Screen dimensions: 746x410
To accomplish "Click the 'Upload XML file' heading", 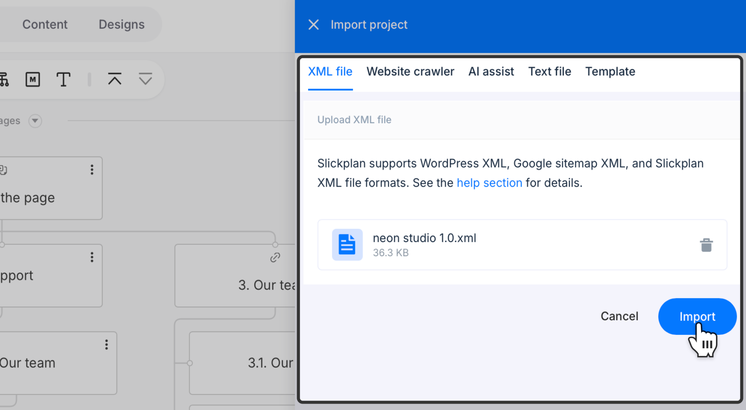I will (354, 120).
